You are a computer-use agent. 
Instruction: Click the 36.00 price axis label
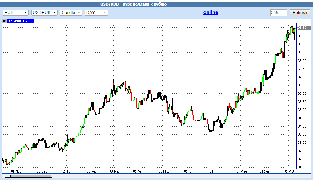coord(302,93)
